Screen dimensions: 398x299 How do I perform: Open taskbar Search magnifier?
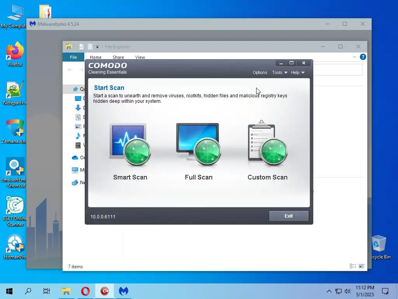point(28,291)
